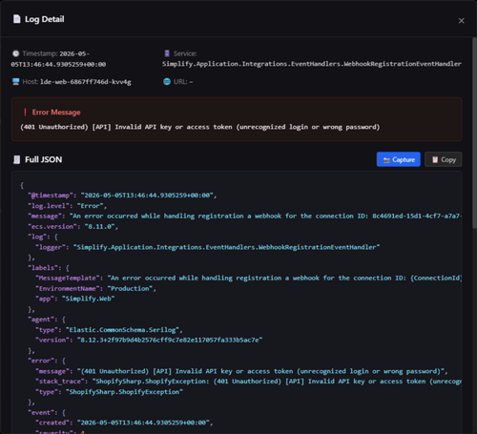Click the "stack_trace" line in JSON

[x=248, y=382]
